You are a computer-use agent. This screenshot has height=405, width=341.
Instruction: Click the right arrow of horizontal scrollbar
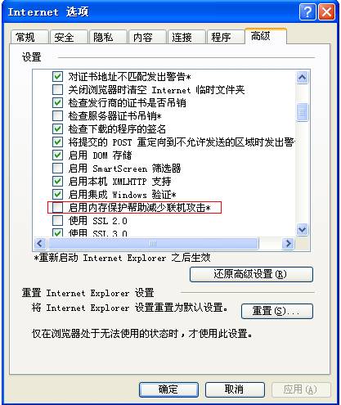(x=288, y=243)
